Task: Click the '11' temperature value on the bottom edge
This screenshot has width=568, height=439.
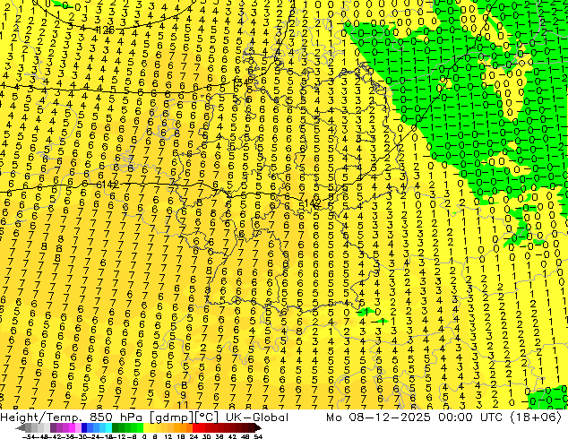Action: click(184, 405)
